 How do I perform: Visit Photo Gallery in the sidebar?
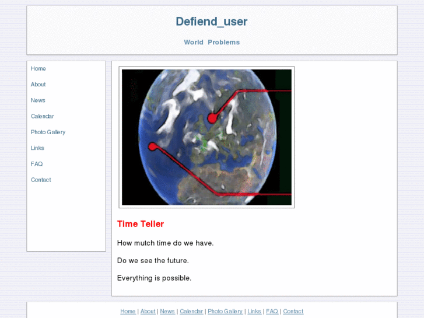tap(48, 132)
